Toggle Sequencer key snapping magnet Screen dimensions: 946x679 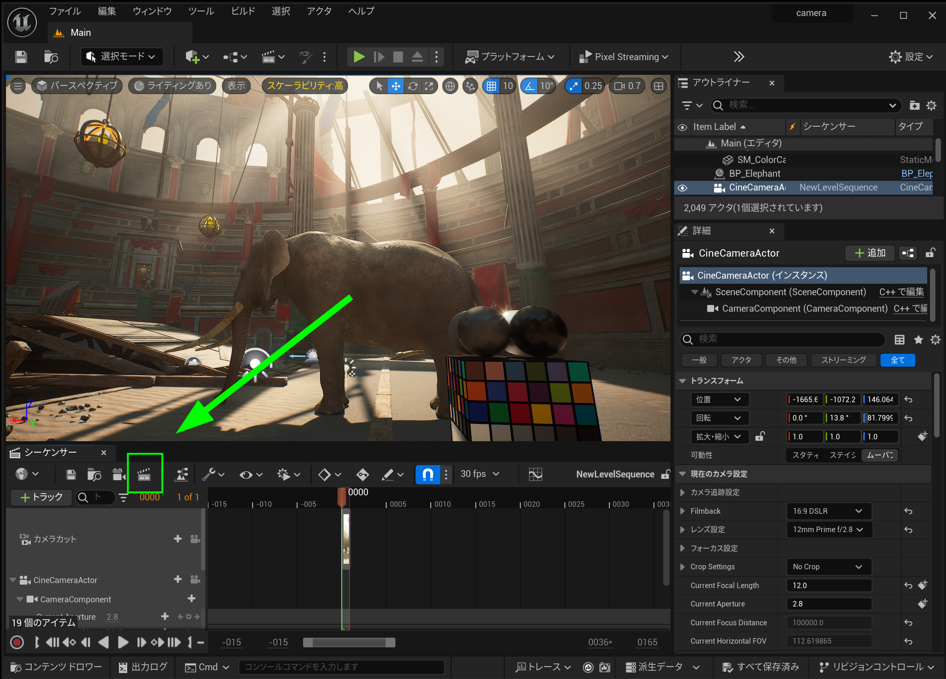click(428, 474)
